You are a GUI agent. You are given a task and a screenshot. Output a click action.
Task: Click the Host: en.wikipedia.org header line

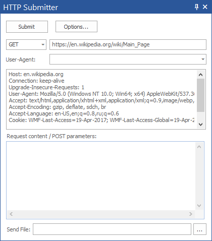36,74
